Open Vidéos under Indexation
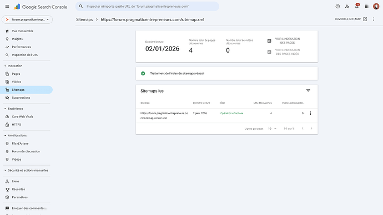The width and height of the screenshot is (383, 215). click(27, 82)
